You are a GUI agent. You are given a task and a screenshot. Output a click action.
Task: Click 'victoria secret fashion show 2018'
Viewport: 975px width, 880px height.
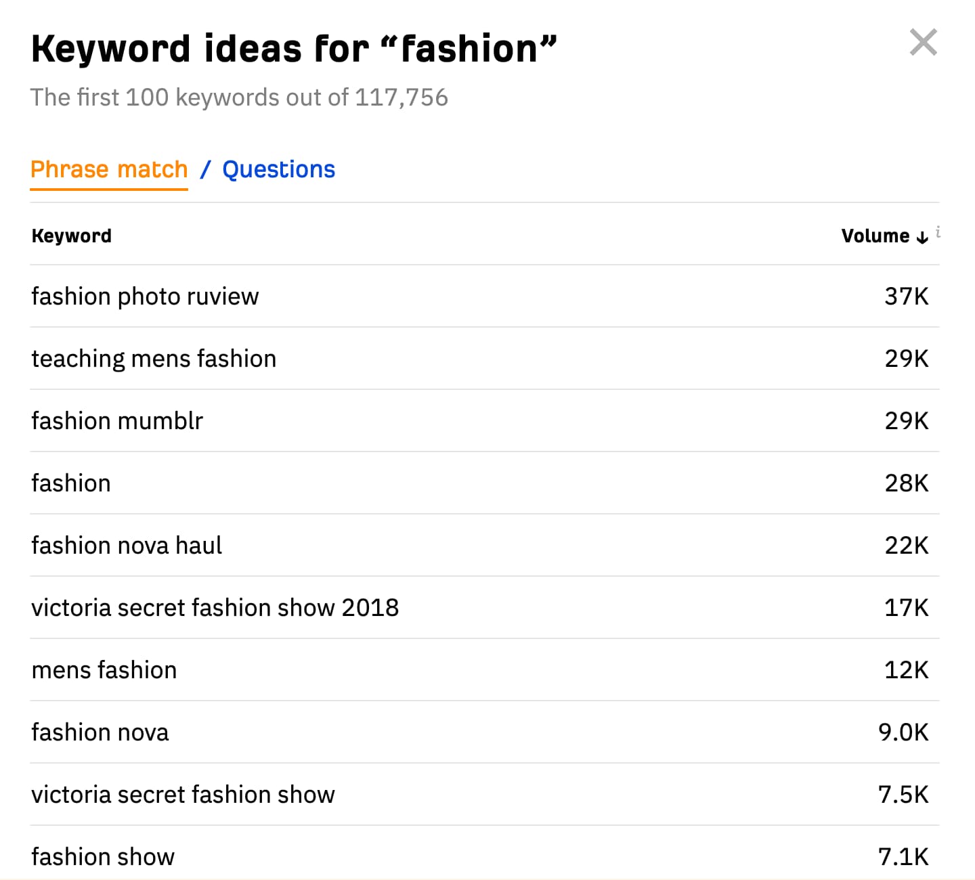tap(215, 607)
